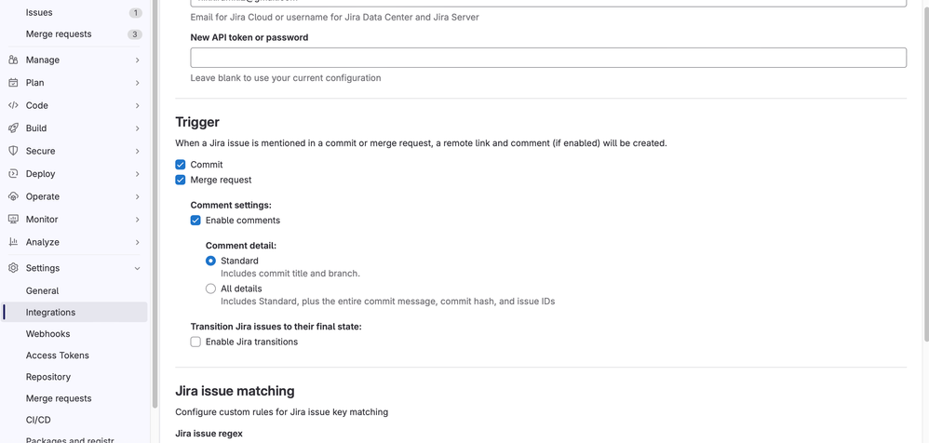Viewport: 929px width, 443px height.
Task: Collapse the Settings section chevron
Action: click(x=137, y=268)
